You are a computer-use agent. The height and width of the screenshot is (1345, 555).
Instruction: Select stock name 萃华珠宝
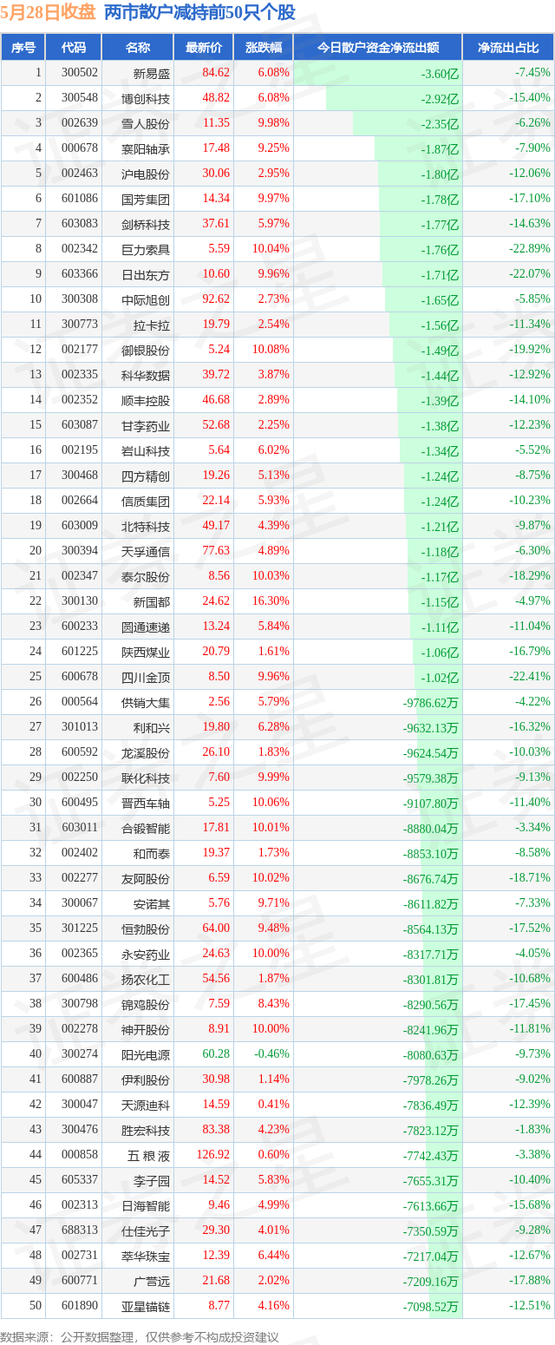pyautogui.click(x=146, y=1256)
